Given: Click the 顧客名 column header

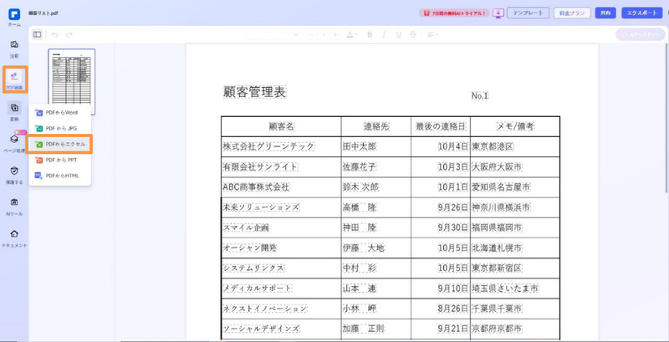Looking at the screenshot, I should point(281,126).
